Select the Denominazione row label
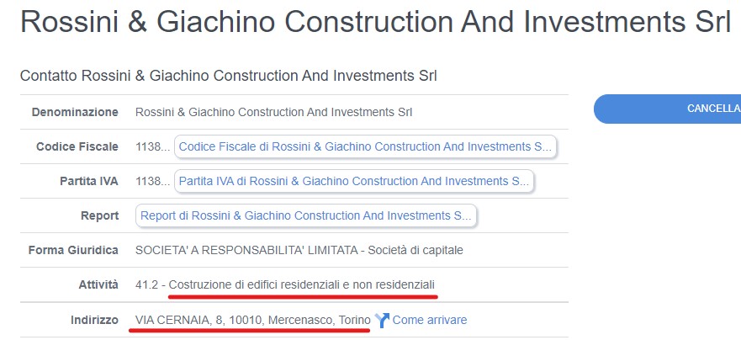 tap(75, 112)
